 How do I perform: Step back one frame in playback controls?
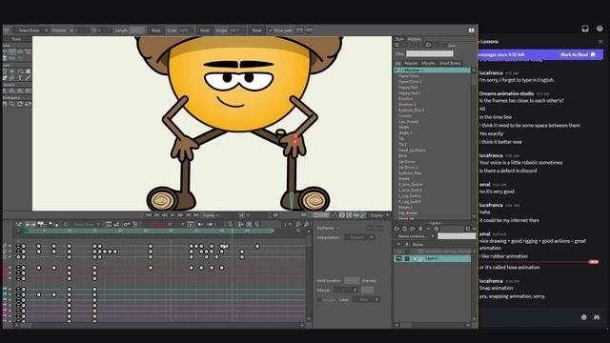coord(165,215)
